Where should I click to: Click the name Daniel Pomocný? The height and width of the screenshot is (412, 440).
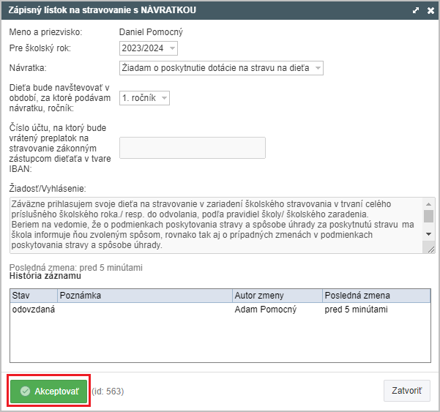151,32
